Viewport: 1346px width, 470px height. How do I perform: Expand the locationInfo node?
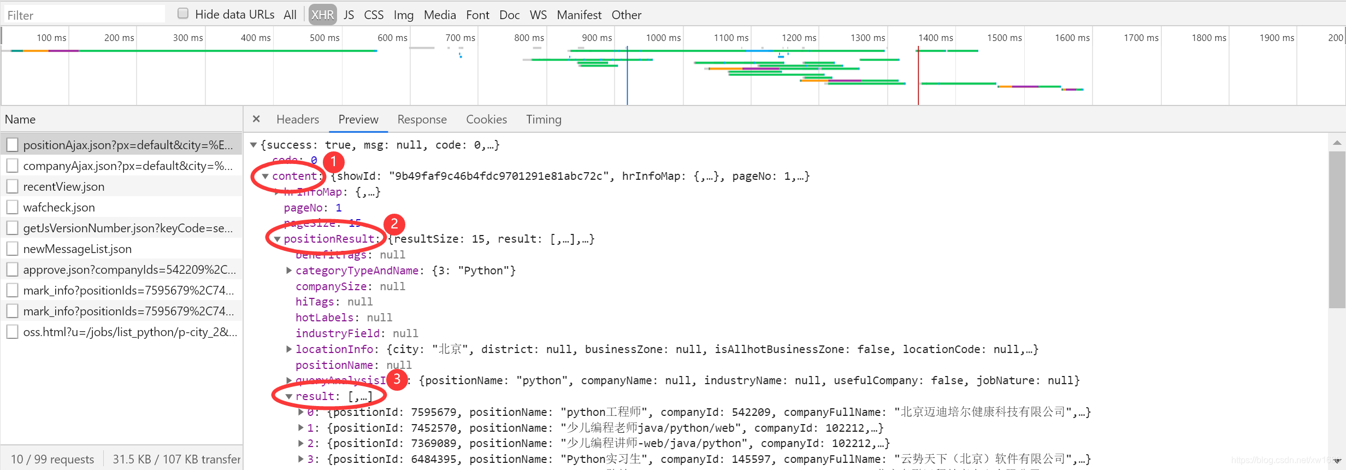(289, 349)
